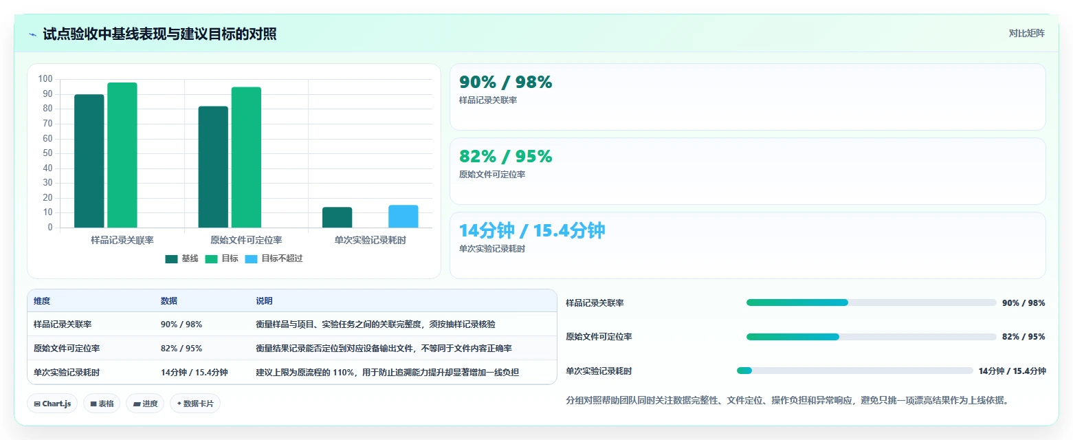Click the 样品记录关联率 progress bar
Image resolution: width=1073 pixels, height=440 pixels.
click(x=871, y=302)
